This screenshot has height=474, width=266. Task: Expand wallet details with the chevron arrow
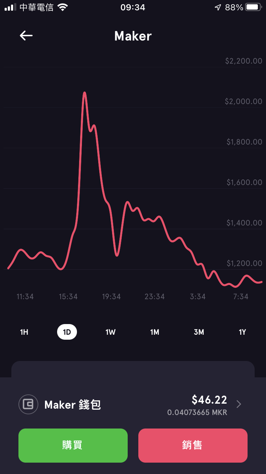coord(239,404)
